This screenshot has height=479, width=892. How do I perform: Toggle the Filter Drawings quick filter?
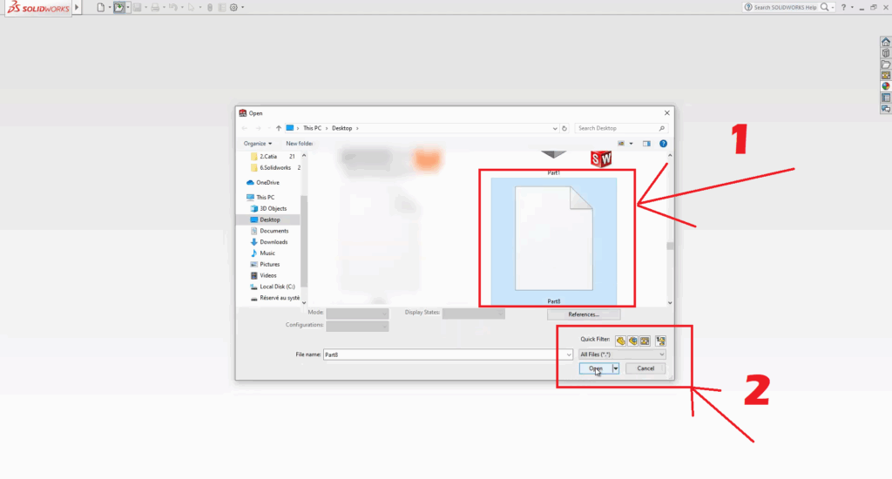(x=645, y=341)
